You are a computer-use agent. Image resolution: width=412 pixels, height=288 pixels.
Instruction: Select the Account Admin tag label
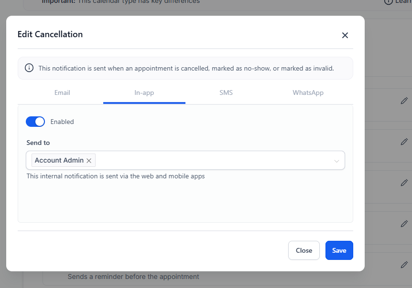59,161
